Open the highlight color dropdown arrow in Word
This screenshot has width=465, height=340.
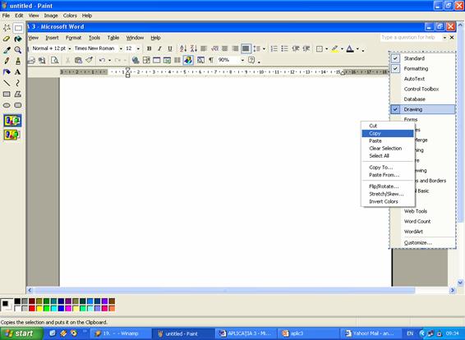tap(342, 49)
